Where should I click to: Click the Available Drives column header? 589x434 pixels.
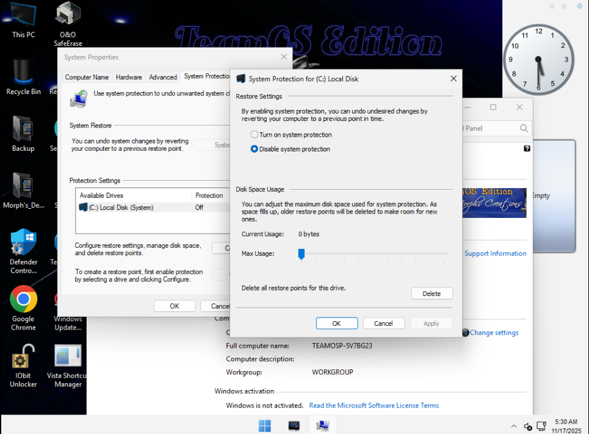point(134,195)
